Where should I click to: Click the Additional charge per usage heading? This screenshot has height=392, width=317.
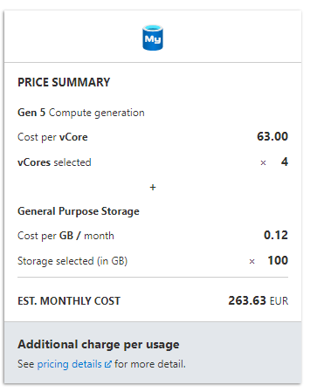point(99,345)
